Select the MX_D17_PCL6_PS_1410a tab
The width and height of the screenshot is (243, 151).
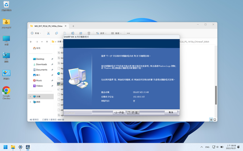48,26
